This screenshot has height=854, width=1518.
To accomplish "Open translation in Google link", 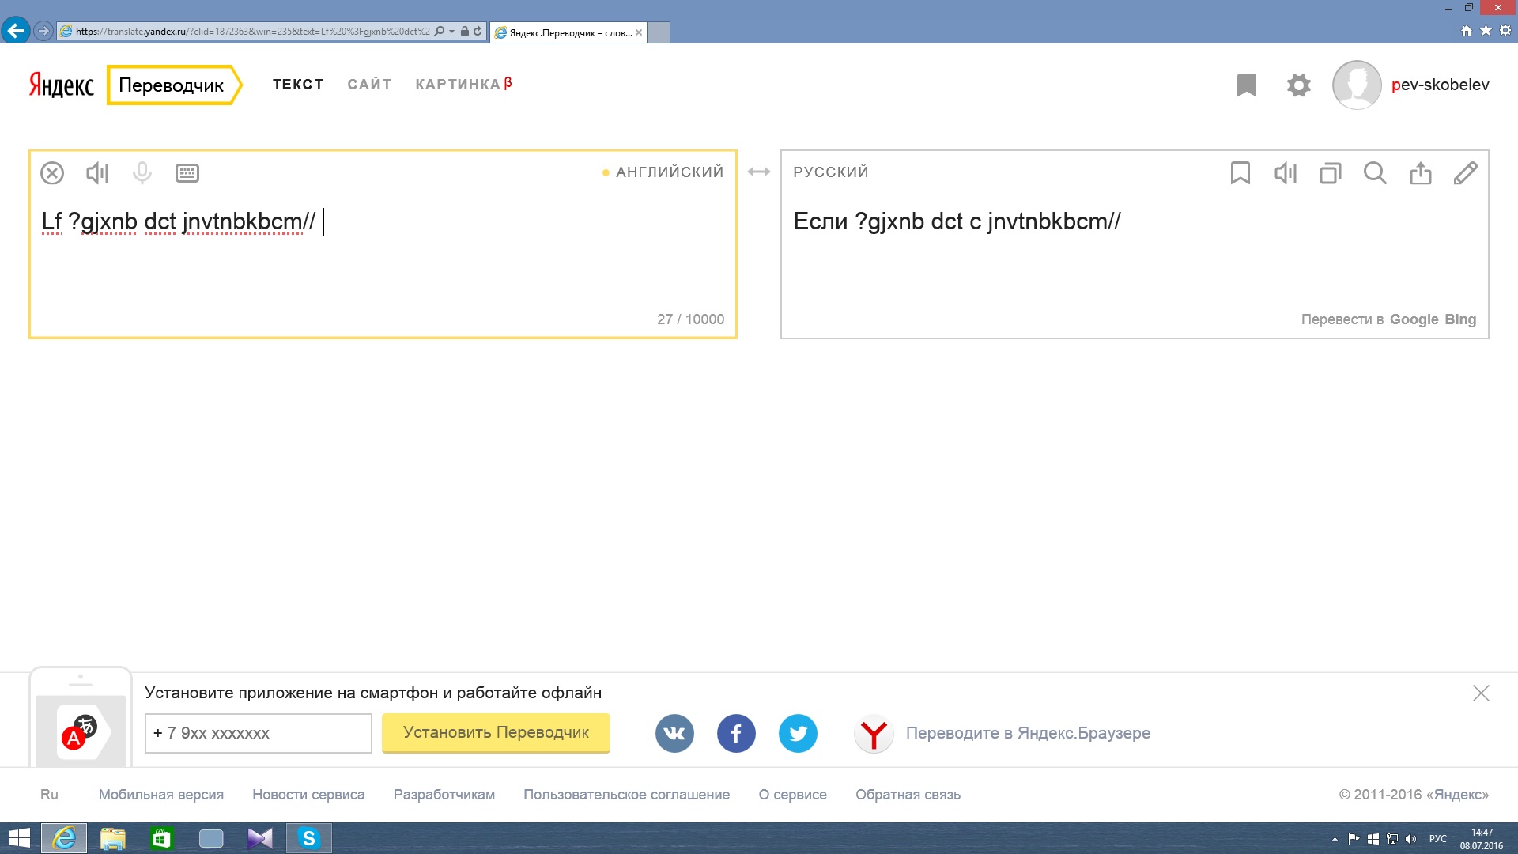I will click(x=1414, y=319).
